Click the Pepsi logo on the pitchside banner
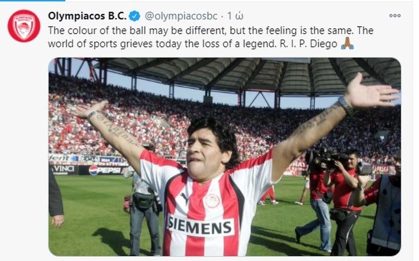Viewport: 419px width, 261px height. (105, 170)
